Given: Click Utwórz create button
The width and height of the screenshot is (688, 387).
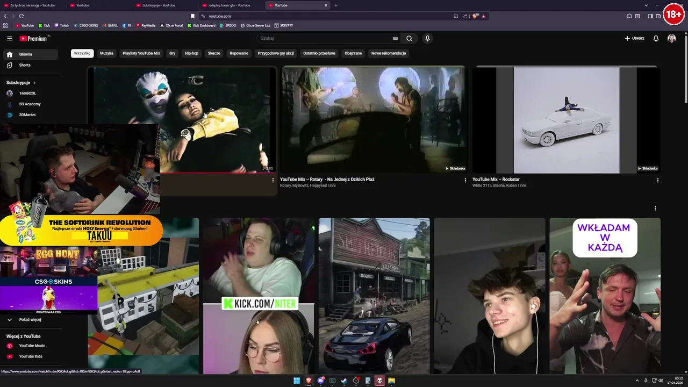Looking at the screenshot, I should click(634, 38).
